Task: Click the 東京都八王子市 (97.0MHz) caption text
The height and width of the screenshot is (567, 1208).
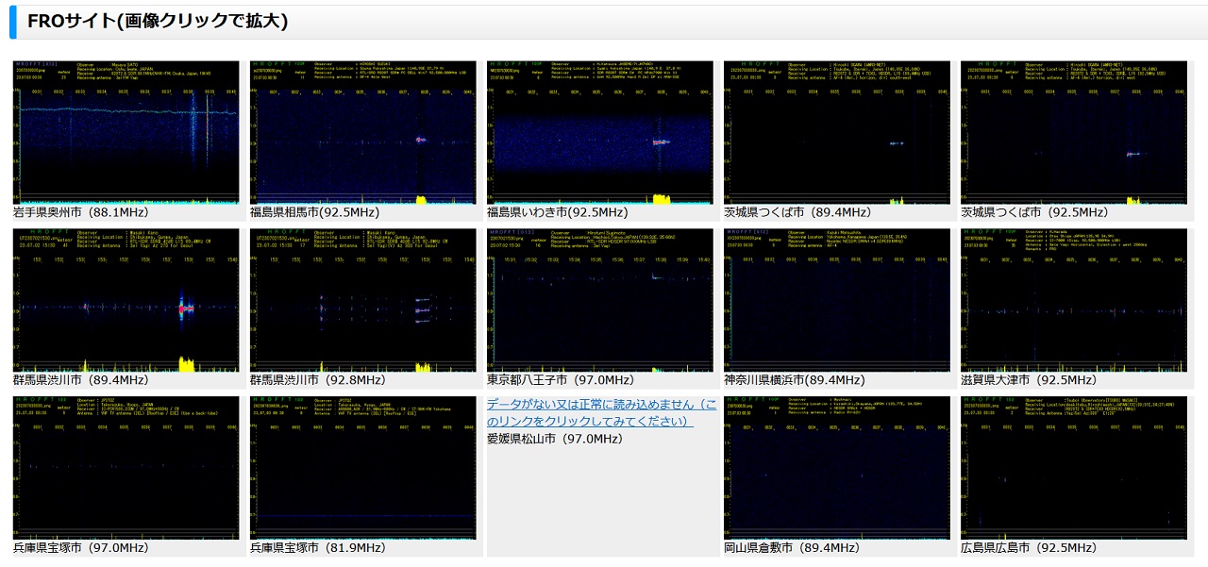Action: pos(561,380)
